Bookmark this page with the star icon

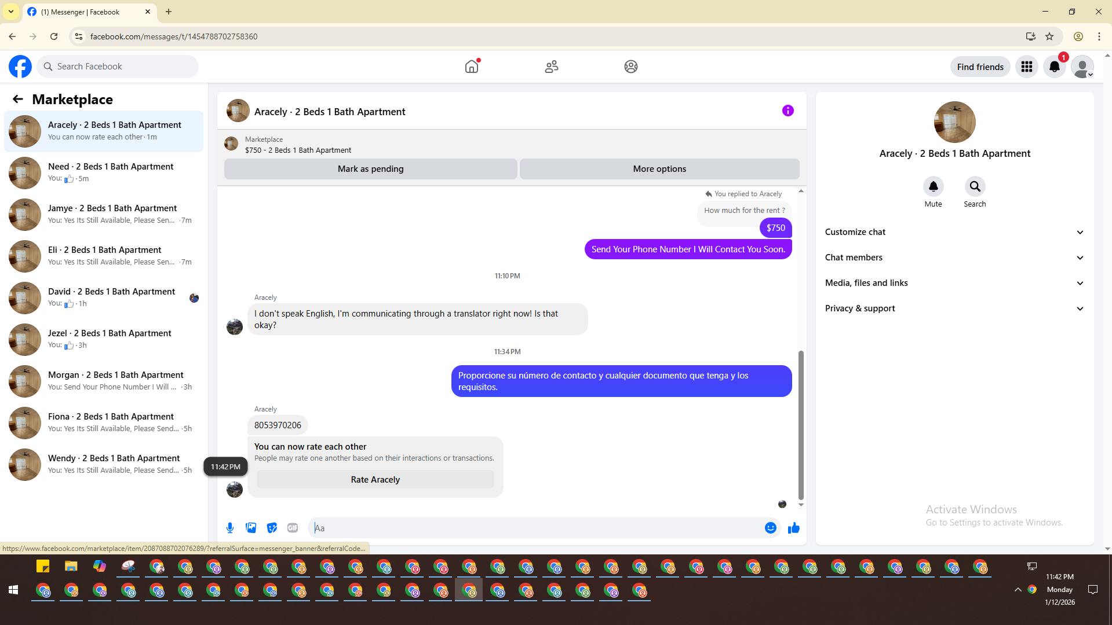click(1049, 36)
